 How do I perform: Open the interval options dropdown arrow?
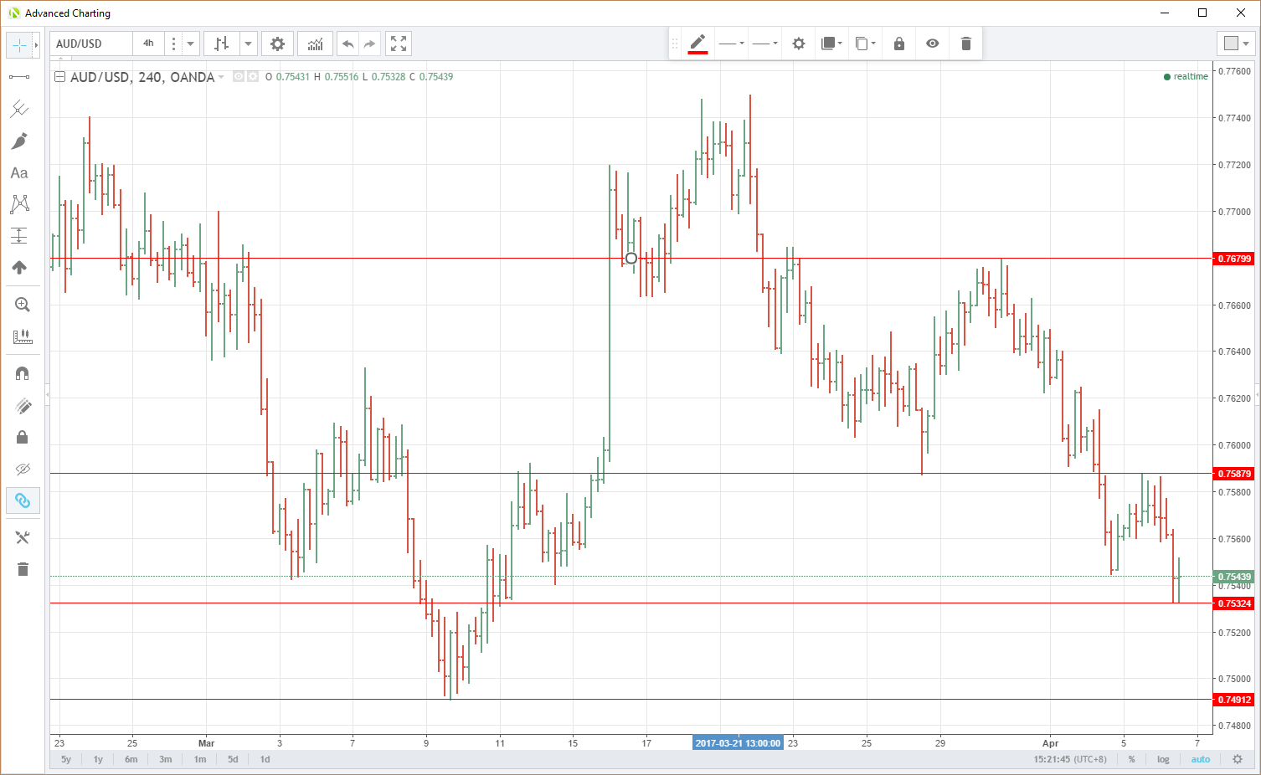click(191, 44)
